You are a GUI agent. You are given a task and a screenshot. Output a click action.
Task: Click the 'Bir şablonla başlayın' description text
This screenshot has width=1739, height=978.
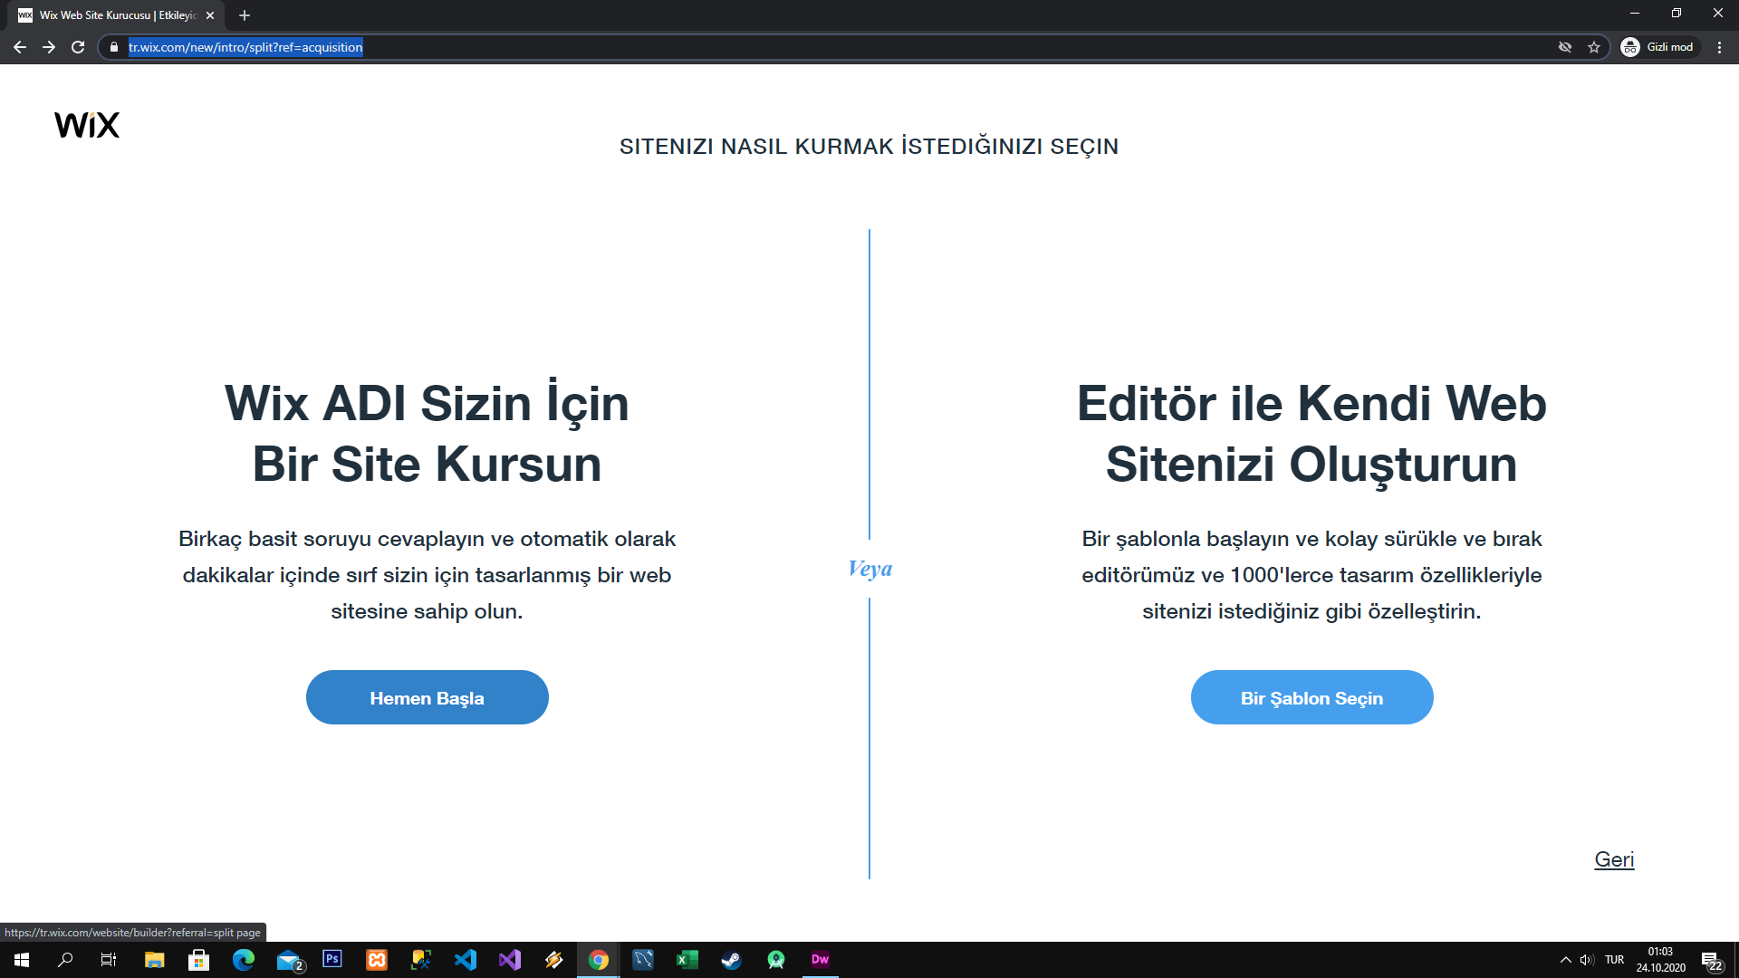pyautogui.click(x=1311, y=575)
